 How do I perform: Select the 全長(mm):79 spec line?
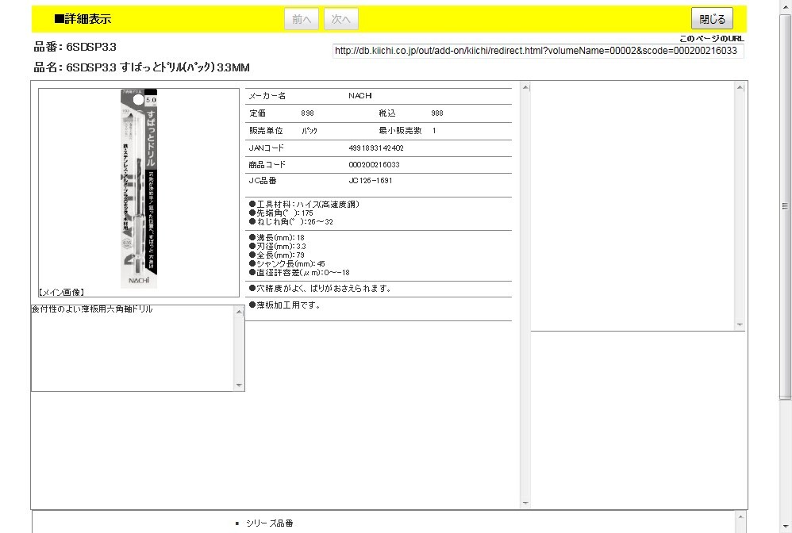coord(277,255)
